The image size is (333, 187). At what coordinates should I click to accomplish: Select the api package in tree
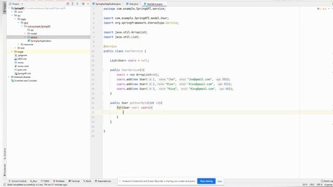[31, 30]
